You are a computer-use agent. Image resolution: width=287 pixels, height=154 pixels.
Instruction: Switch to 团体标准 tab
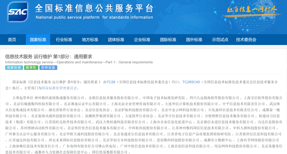[x=116, y=40]
